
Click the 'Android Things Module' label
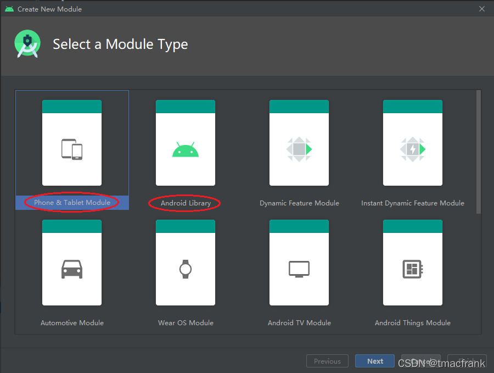pyautogui.click(x=413, y=323)
